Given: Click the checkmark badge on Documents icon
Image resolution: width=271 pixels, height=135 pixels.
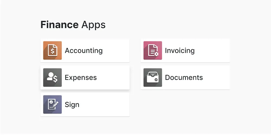Looking at the screenshot, I should pyautogui.click(x=156, y=80).
